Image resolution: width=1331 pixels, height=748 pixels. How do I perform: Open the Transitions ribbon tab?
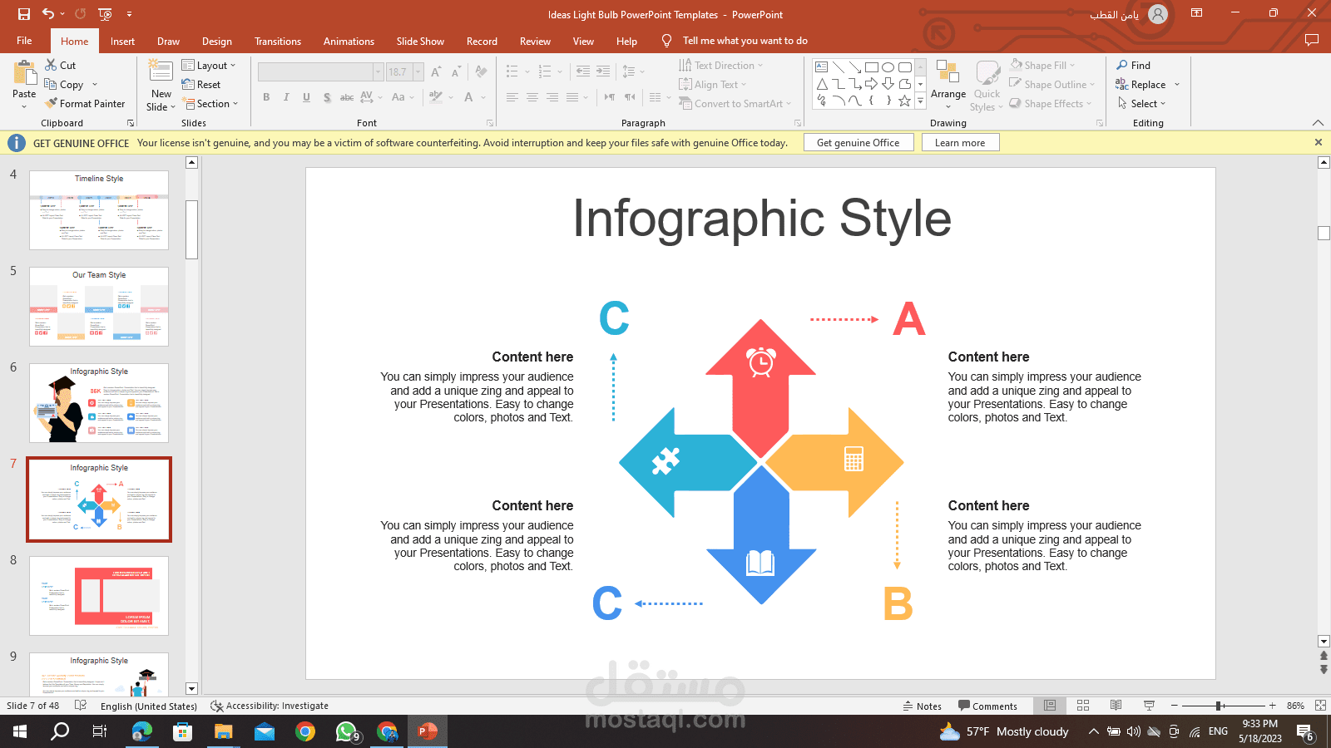coord(278,41)
